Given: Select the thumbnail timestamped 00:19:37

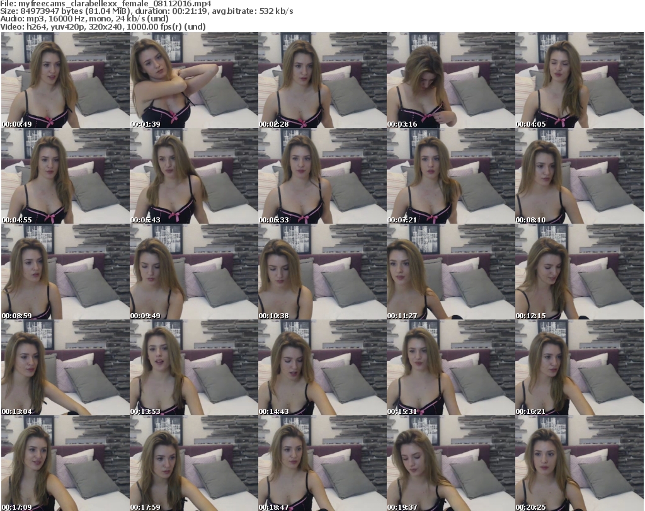Looking at the screenshot, I should coord(450,463).
